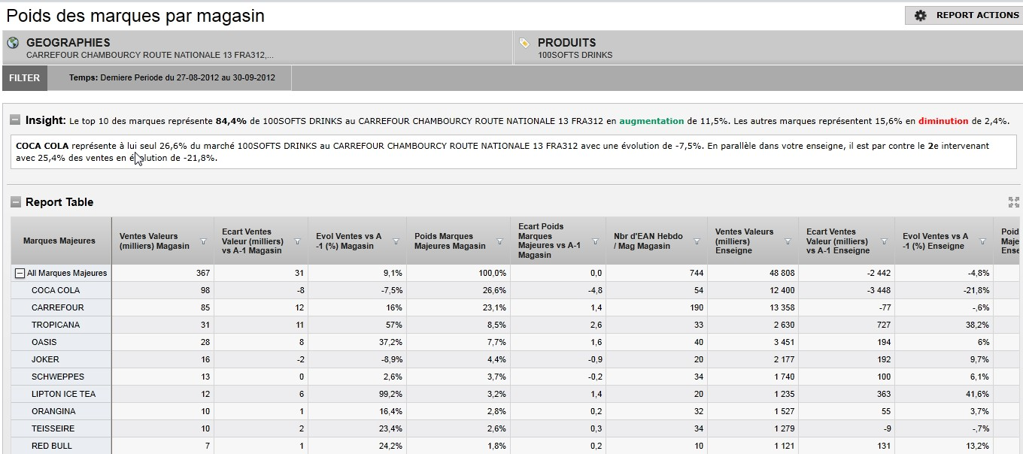Click the All Marques Majeures label

click(x=67, y=273)
